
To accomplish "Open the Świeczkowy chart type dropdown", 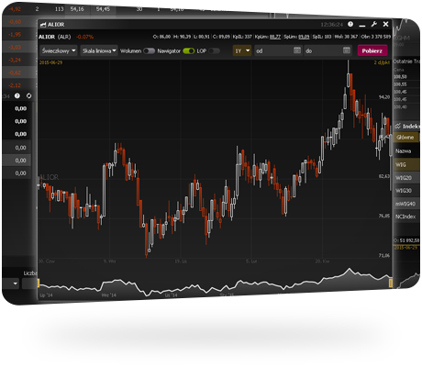I will pyautogui.click(x=59, y=50).
